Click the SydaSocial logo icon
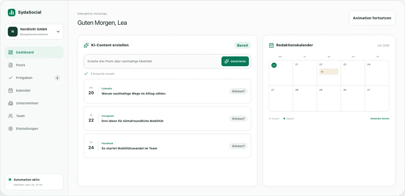The image size is (405, 196). click(11, 12)
